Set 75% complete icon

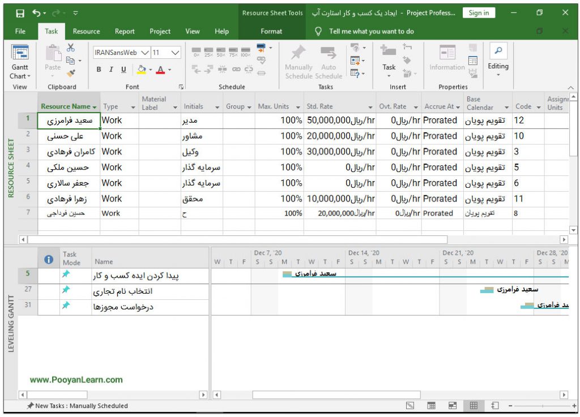pos(233,51)
